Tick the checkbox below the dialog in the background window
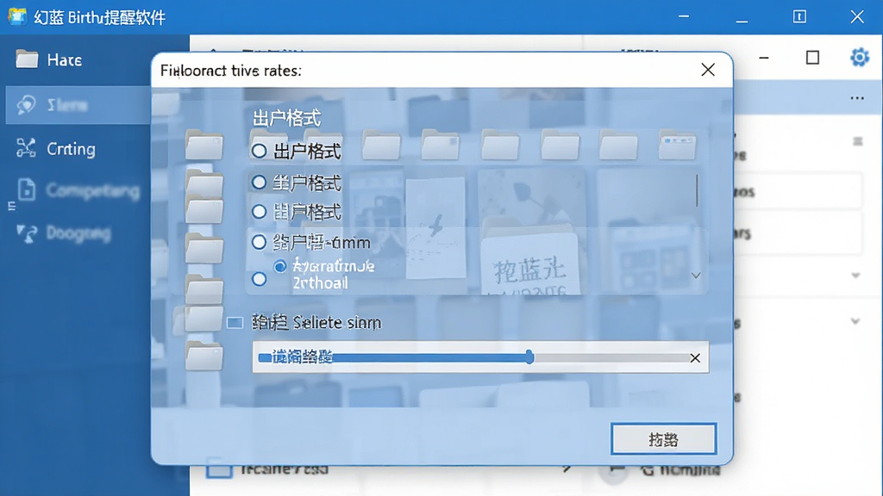883x496 pixels. click(x=219, y=469)
